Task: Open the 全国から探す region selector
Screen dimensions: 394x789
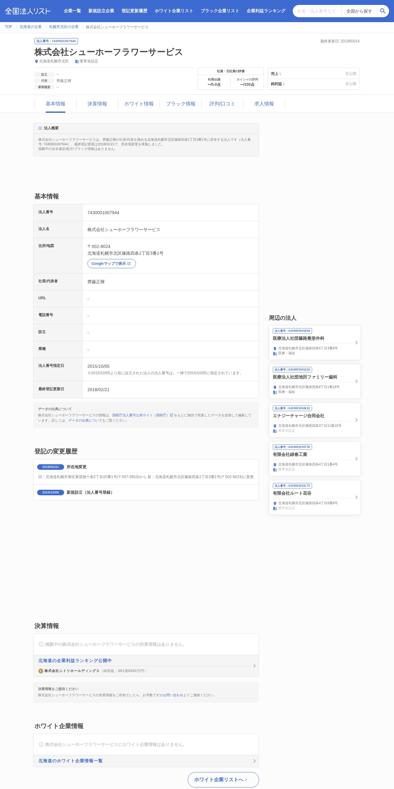Action: (x=359, y=11)
